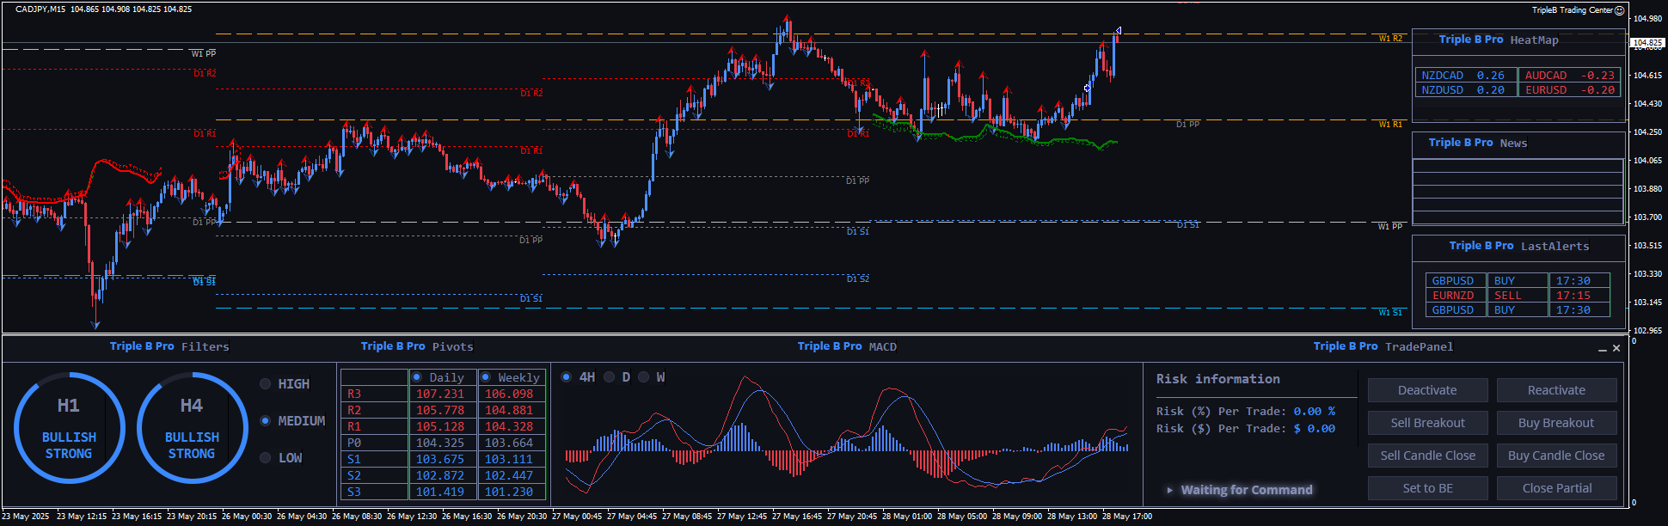Click the 104.825 current price marker

coord(1647,42)
